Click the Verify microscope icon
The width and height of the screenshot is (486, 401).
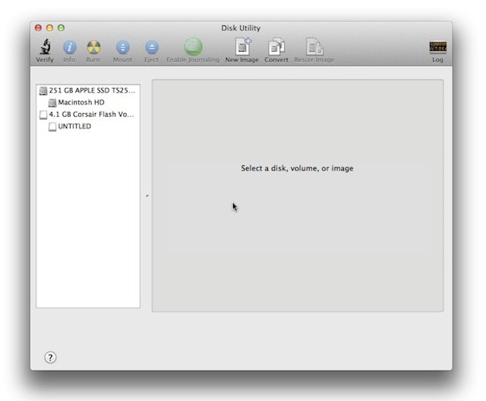point(45,47)
